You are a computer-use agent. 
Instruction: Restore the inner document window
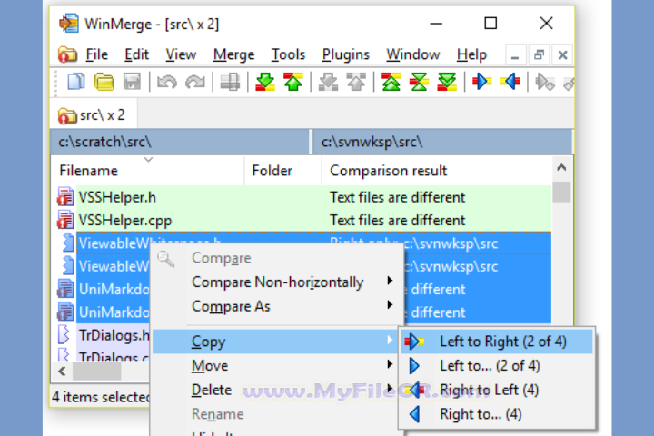(x=539, y=54)
